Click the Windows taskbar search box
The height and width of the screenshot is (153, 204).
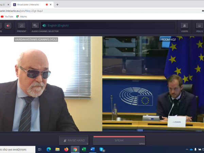17,149
